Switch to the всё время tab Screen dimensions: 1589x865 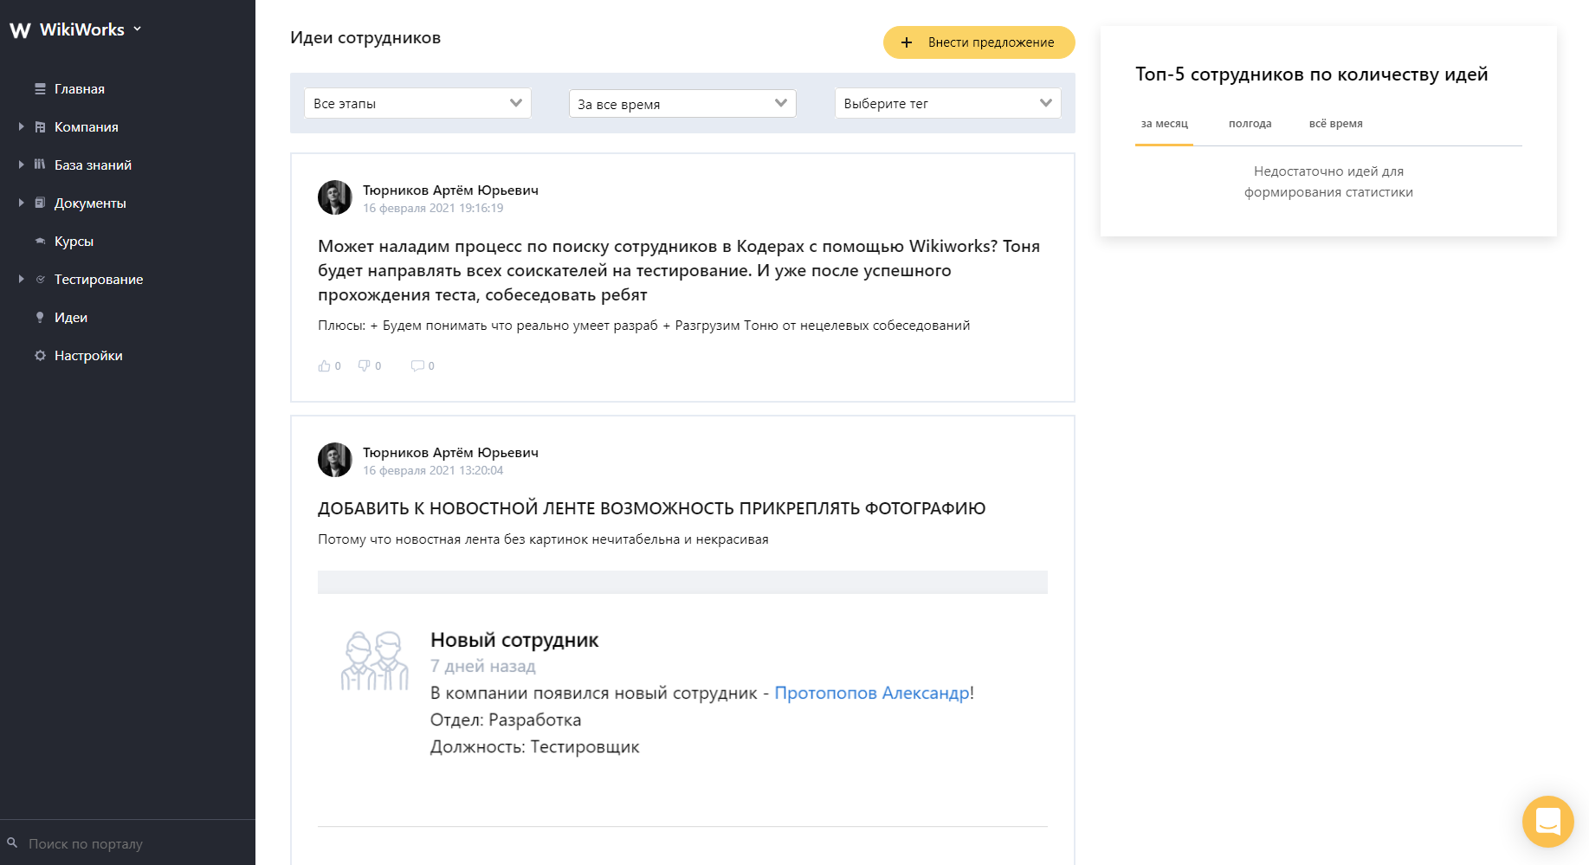click(1335, 124)
